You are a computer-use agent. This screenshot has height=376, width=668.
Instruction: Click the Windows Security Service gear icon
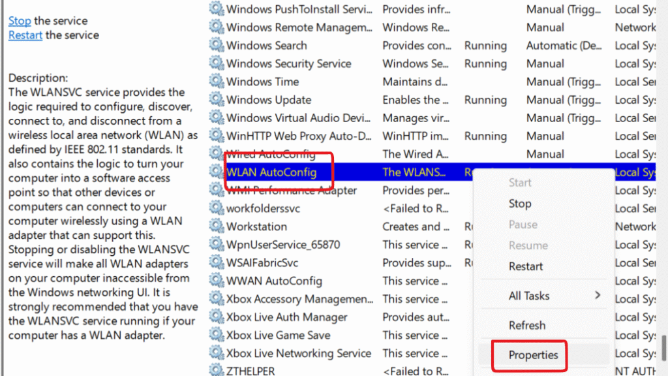coord(217,63)
